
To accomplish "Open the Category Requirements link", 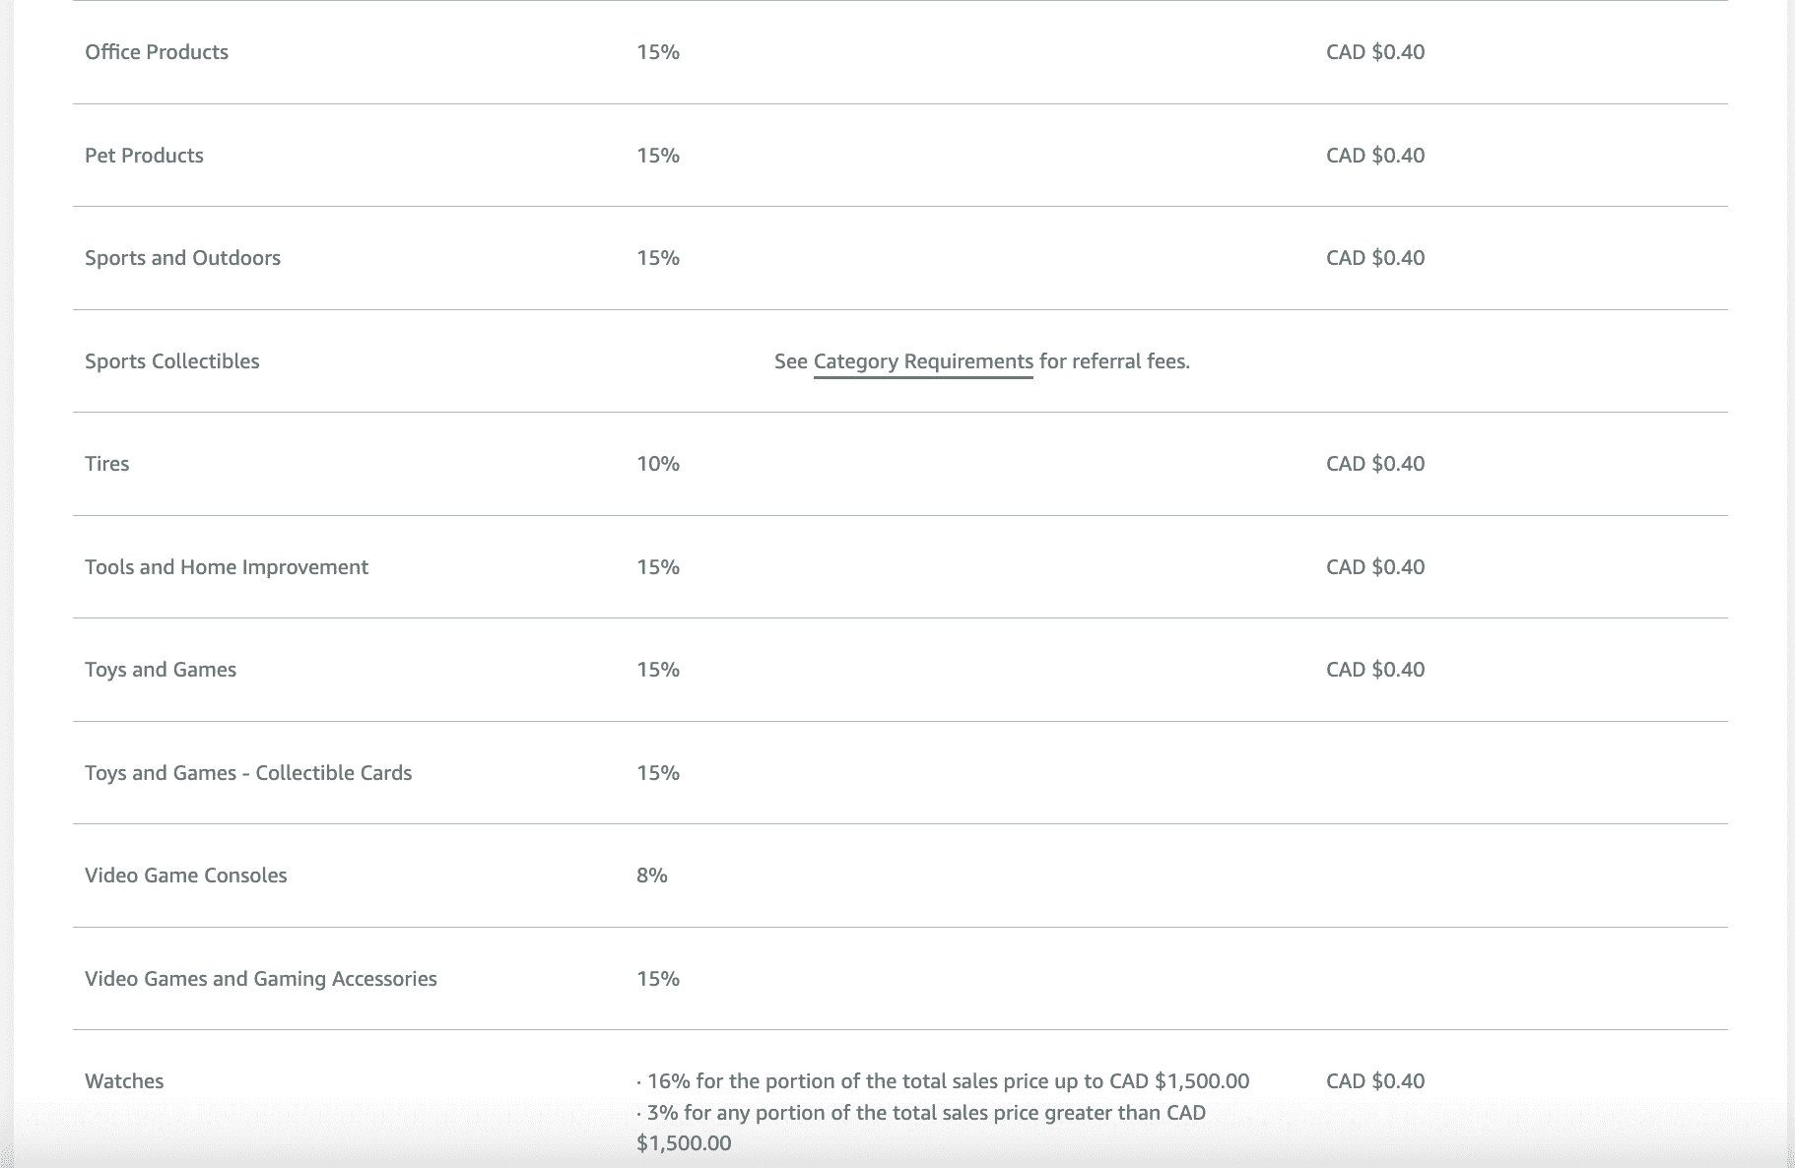I will [x=923, y=361].
